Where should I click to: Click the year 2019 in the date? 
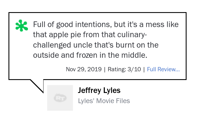tap(94, 69)
